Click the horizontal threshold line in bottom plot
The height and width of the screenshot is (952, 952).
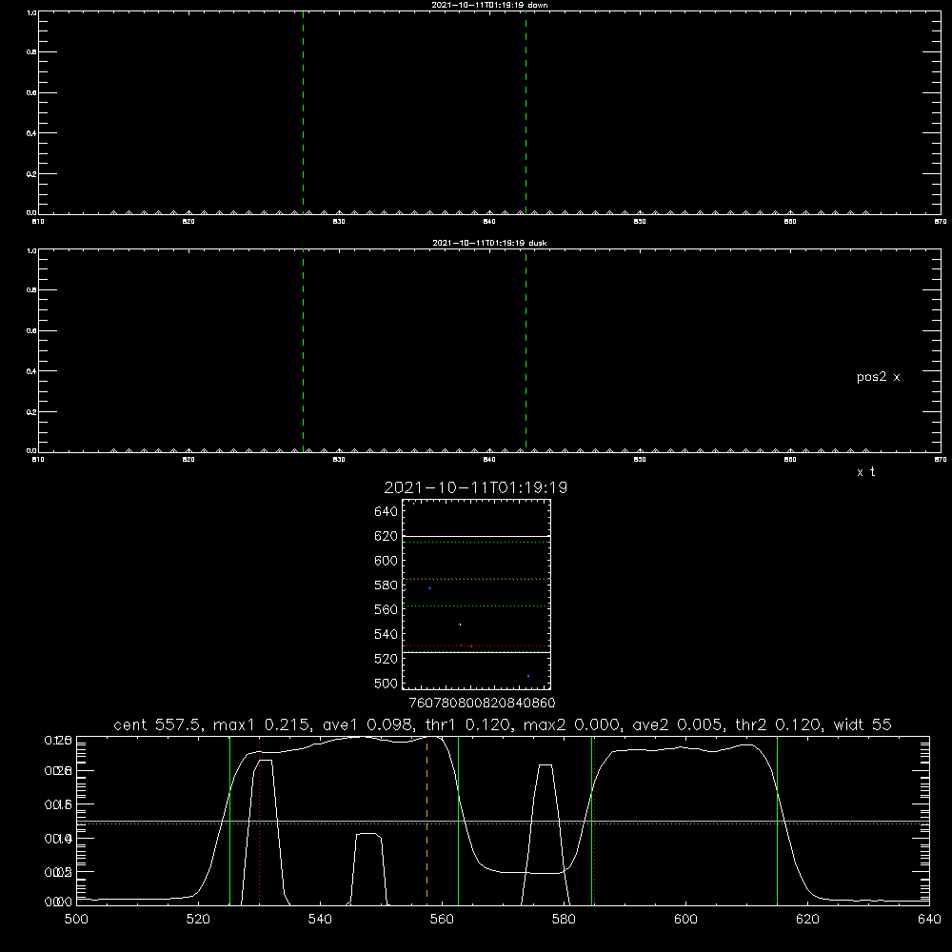pos(503,823)
